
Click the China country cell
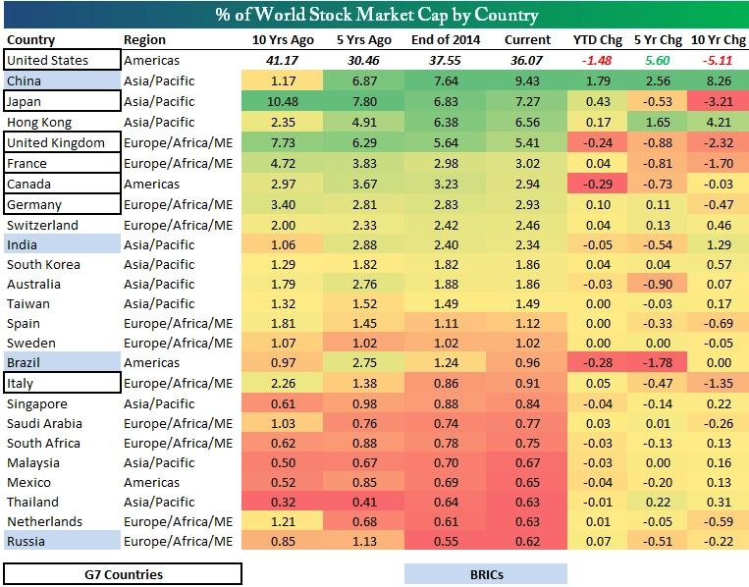62,80
